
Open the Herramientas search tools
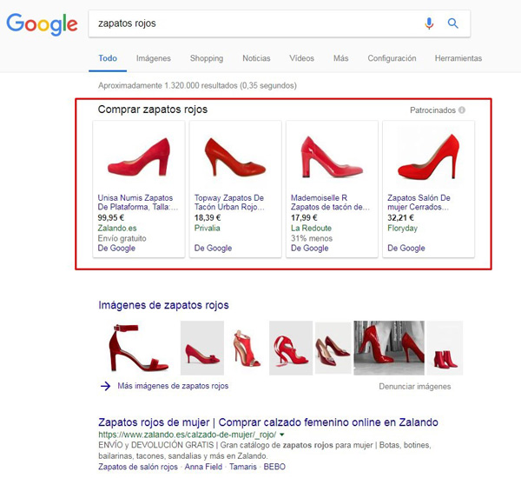[458, 58]
